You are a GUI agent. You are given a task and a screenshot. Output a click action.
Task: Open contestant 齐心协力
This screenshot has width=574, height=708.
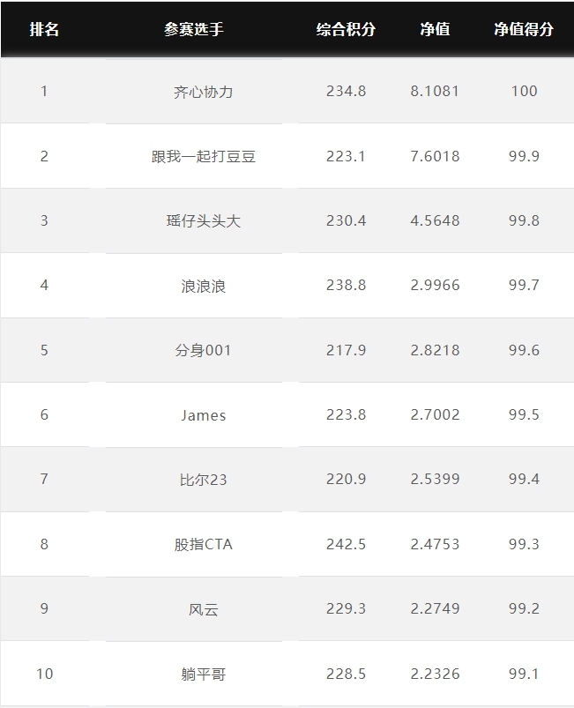[203, 92]
